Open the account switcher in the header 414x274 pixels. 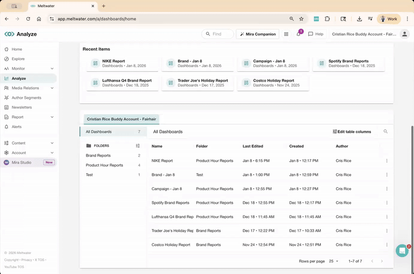click(364, 34)
